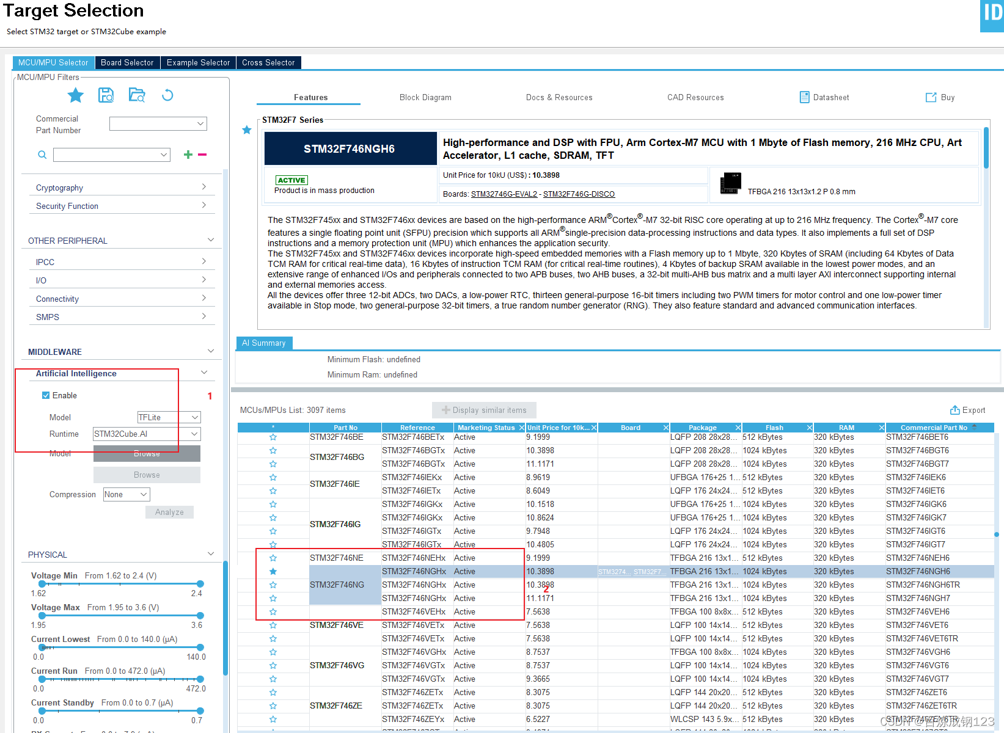The height and width of the screenshot is (733, 1004).
Task: Open the Docs & Resources tab
Action: pos(559,97)
